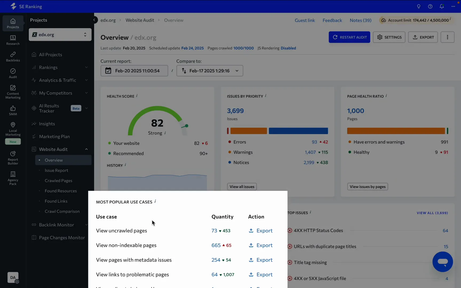Open the more options kebab menu
Image resolution: width=461 pixels, height=288 pixels.
(447, 37)
